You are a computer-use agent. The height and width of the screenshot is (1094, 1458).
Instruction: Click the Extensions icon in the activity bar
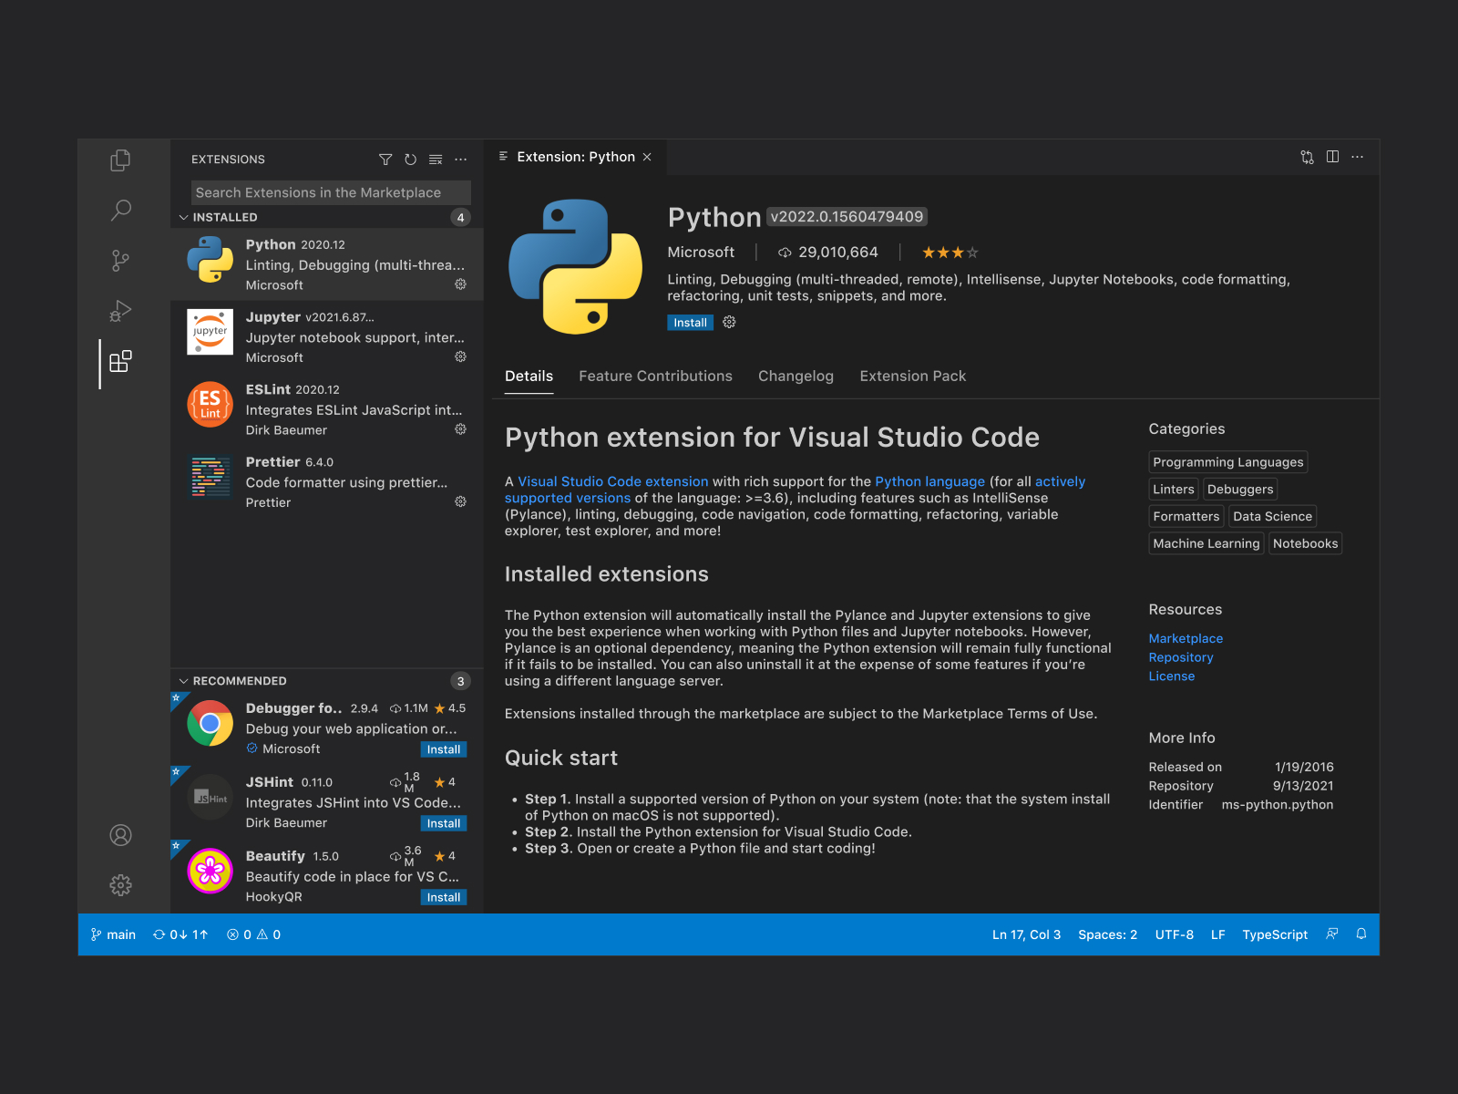[119, 361]
